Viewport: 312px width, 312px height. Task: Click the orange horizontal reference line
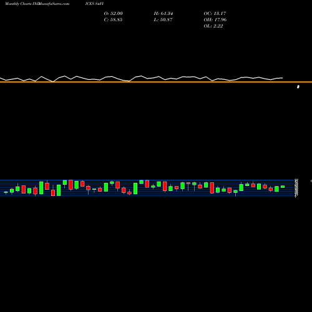tap(156, 82)
